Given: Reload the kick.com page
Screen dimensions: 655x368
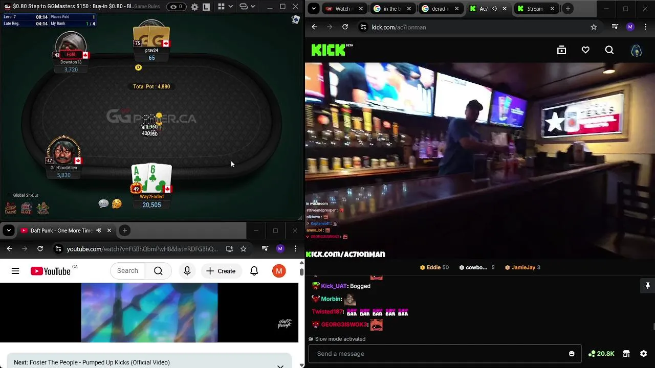Looking at the screenshot, I should click(345, 27).
